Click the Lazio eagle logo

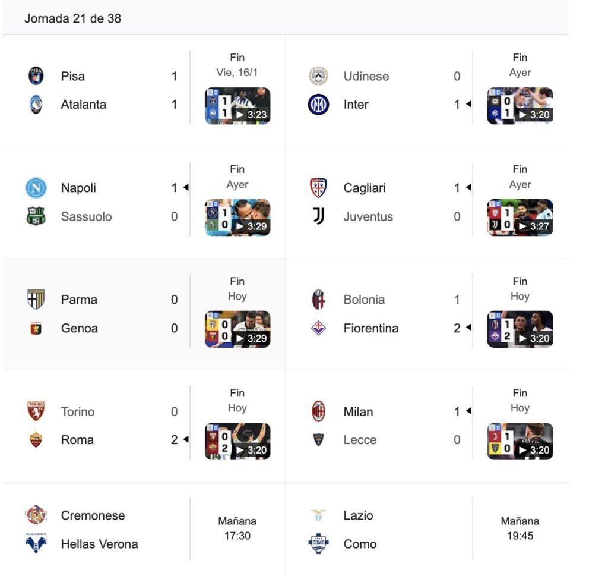tap(319, 515)
